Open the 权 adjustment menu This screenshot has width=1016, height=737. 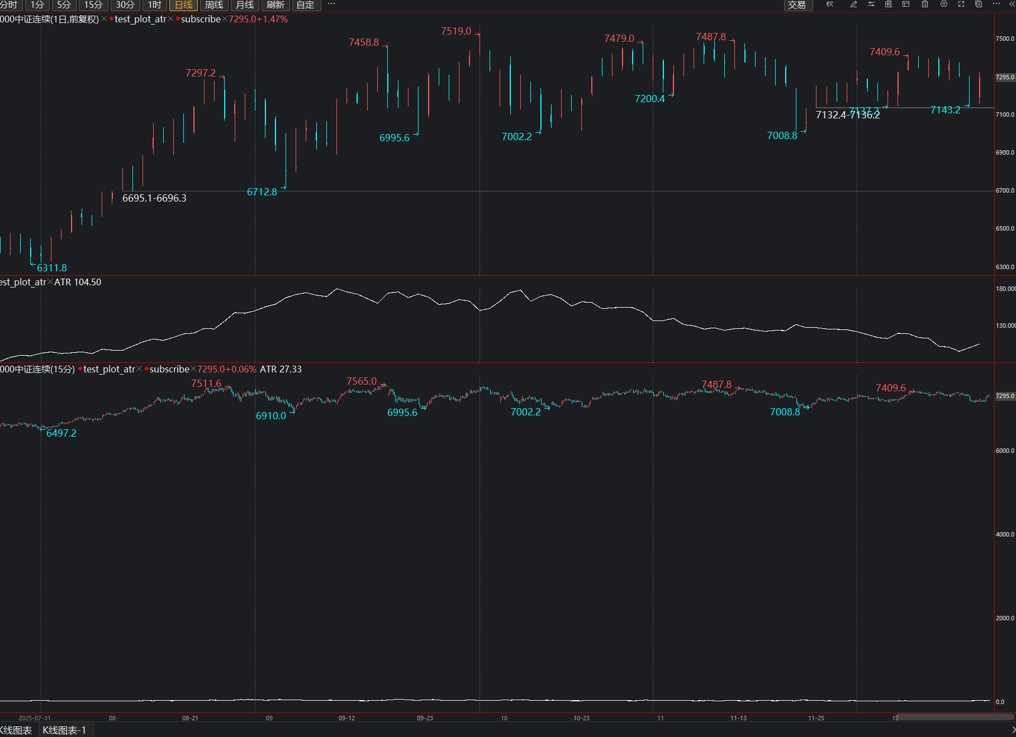[x=830, y=4]
